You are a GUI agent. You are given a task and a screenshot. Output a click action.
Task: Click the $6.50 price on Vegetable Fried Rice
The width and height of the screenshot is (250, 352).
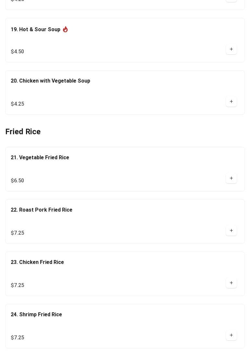click(x=17, y=180)
